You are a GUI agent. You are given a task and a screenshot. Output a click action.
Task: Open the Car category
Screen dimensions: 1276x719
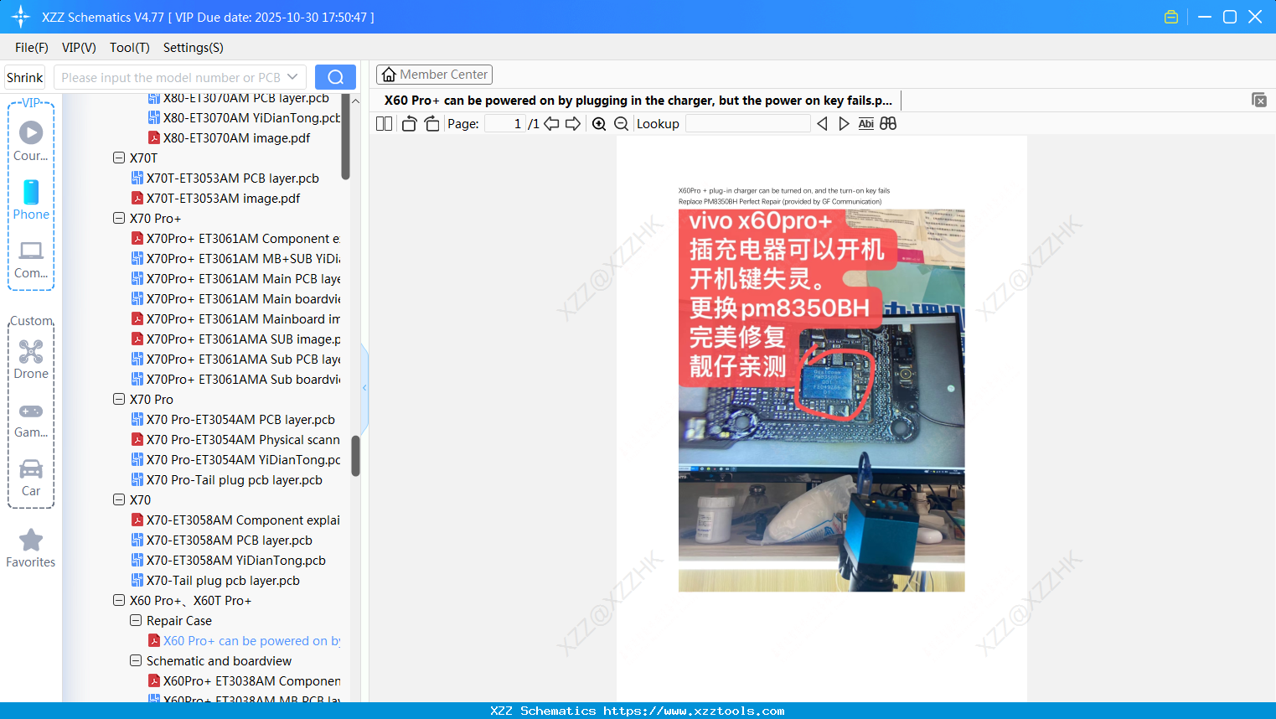pos(31,477)
